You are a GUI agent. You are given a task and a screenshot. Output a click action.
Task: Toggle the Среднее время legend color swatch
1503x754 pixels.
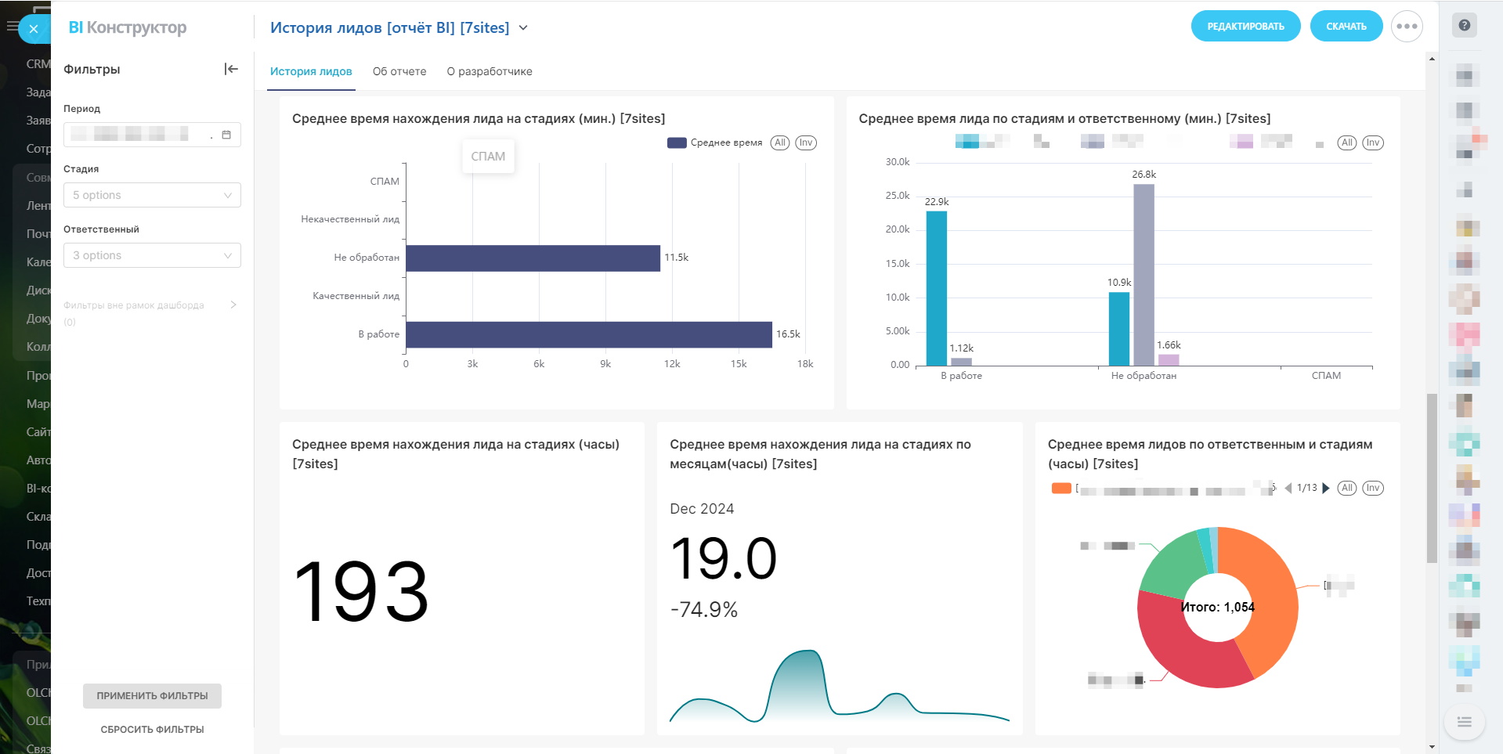677,143
